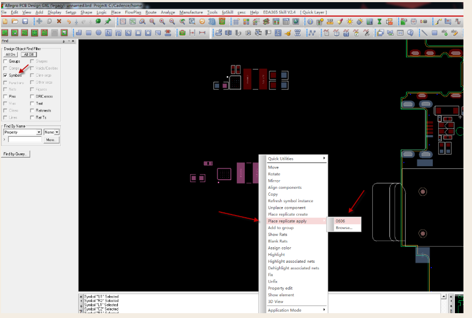472x318 pixels.
Task: Click the Add Connect route icon
Action: [438, 21]
